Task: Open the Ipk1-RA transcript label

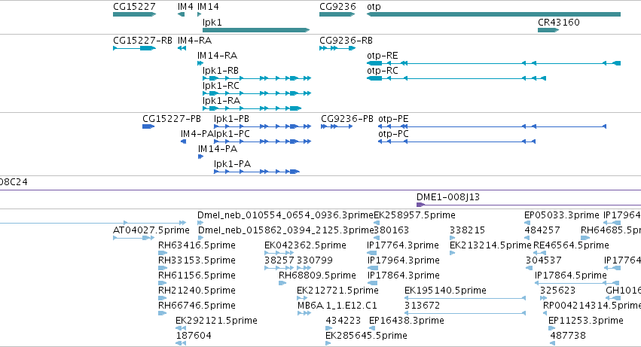Action: pos(221,101)
